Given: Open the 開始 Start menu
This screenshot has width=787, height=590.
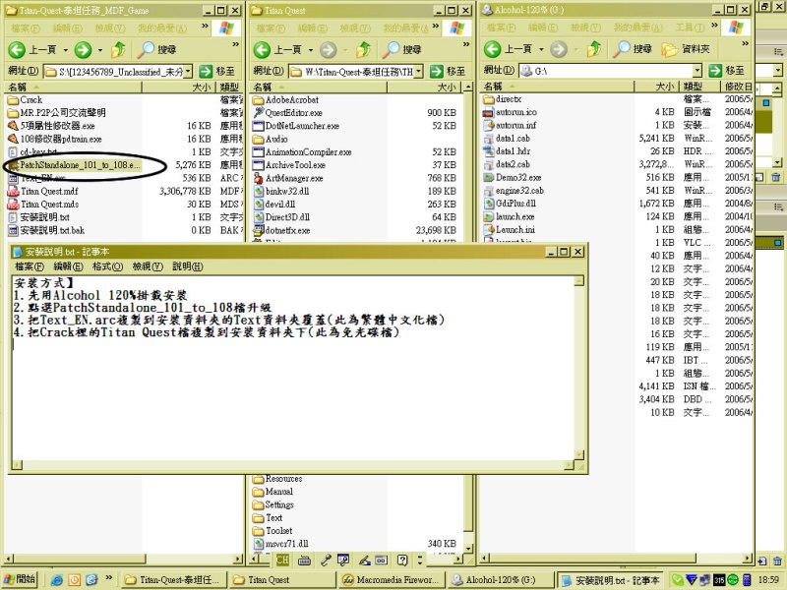Looking at the screenshot, I should [20, 580].
